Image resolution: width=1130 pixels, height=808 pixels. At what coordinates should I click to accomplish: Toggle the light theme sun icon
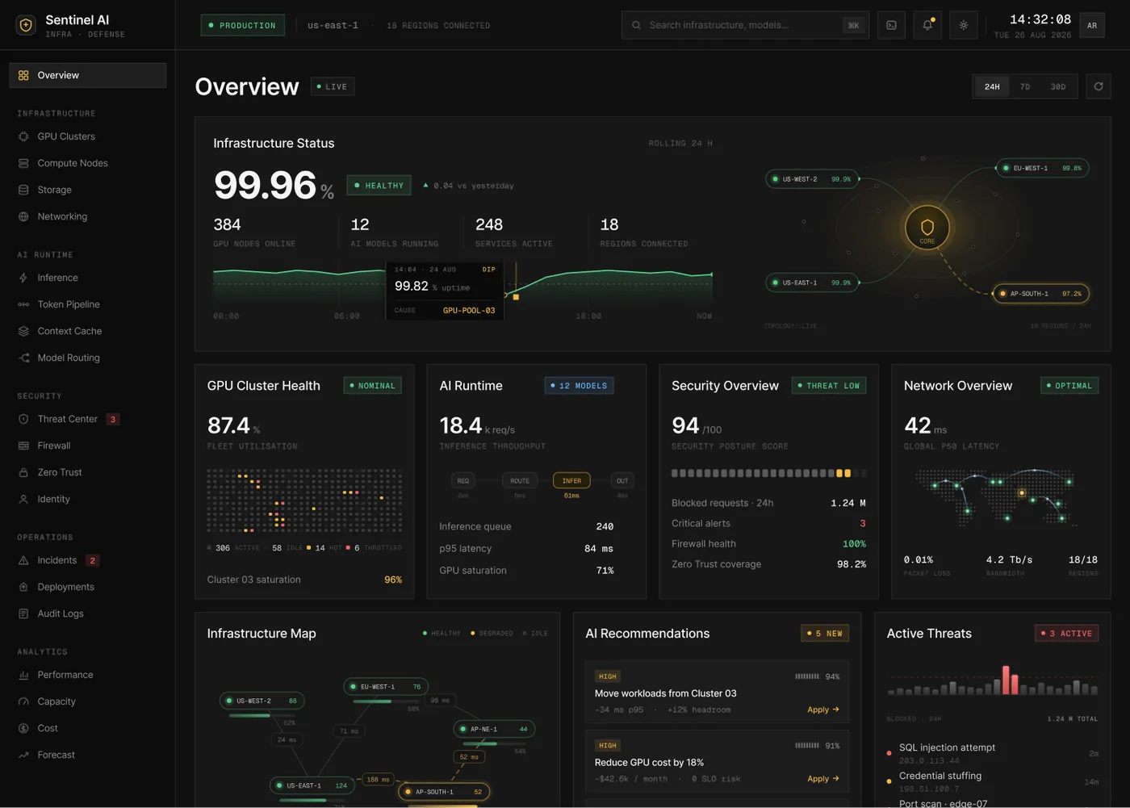click(964, 25)
